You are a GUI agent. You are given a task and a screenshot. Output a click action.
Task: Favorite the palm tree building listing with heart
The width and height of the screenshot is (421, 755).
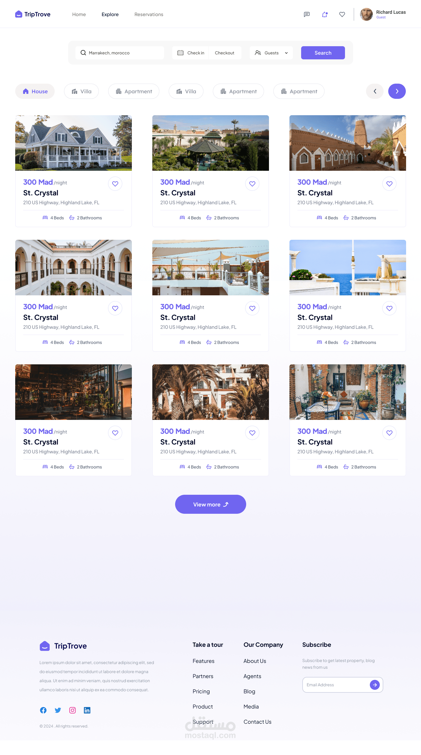coord(252,432)
